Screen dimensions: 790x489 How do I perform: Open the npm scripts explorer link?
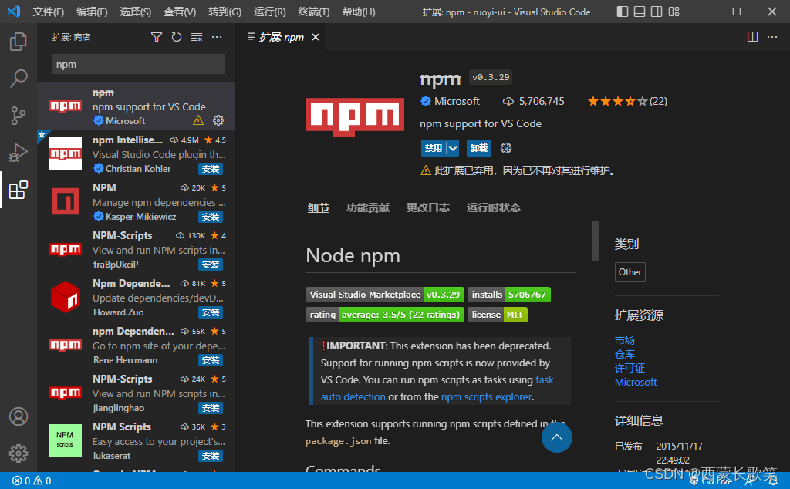coord(486,397)
